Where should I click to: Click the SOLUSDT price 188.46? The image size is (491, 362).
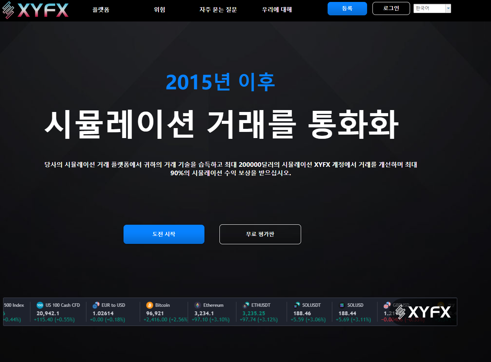(x=302, y=313)
